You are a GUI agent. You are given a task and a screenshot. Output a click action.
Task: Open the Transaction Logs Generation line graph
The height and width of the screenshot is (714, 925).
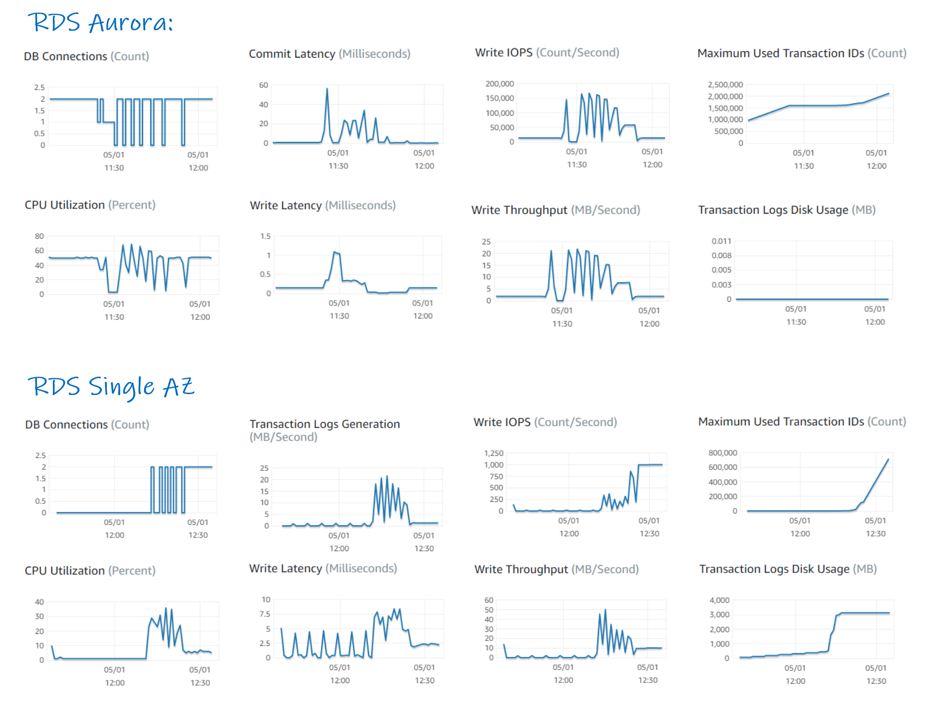[358, 497]
